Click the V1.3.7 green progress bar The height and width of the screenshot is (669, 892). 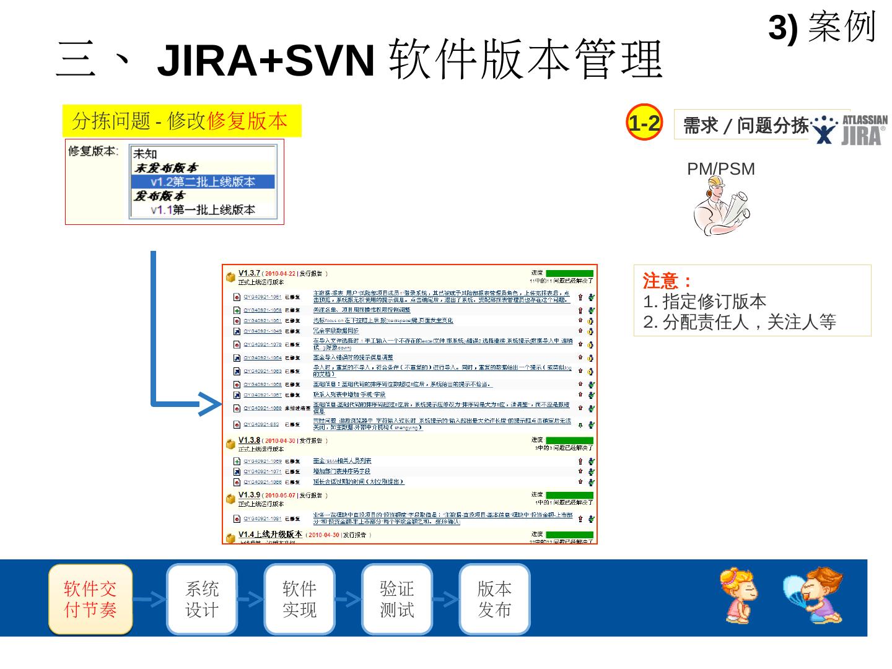tap(569, 273)
